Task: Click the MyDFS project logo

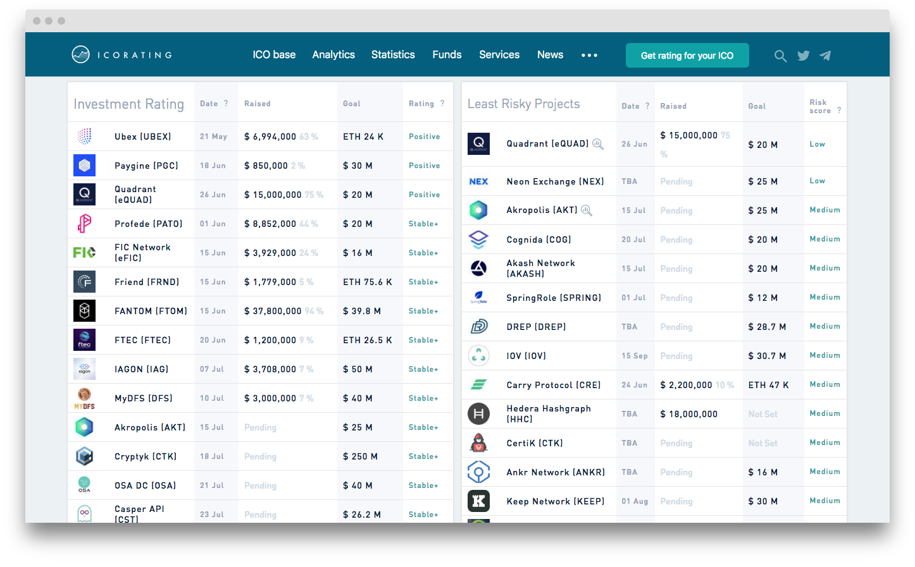Action: (85, 398)
